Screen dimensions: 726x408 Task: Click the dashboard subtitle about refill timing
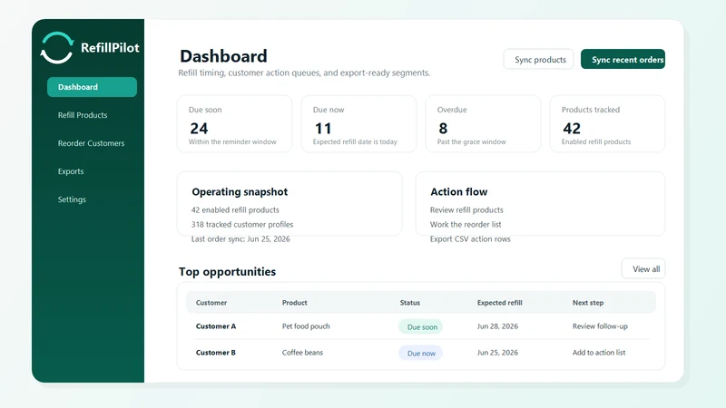click(304, 73)
